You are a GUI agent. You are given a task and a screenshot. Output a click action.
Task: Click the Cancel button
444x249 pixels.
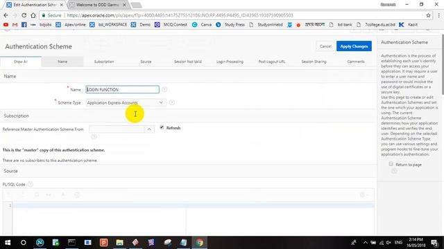point(325,46)
